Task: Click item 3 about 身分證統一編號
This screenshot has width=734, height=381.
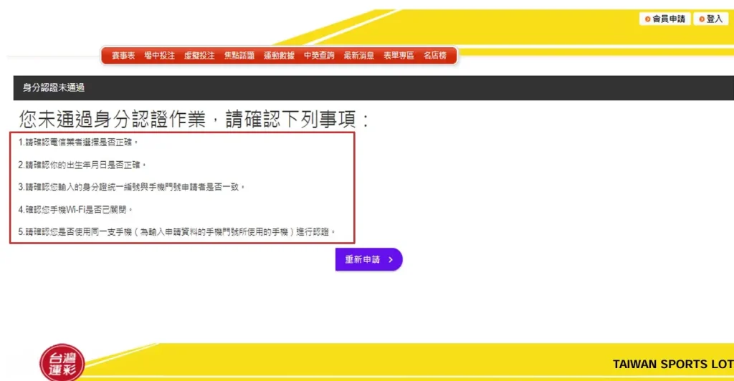Action: 132,187
